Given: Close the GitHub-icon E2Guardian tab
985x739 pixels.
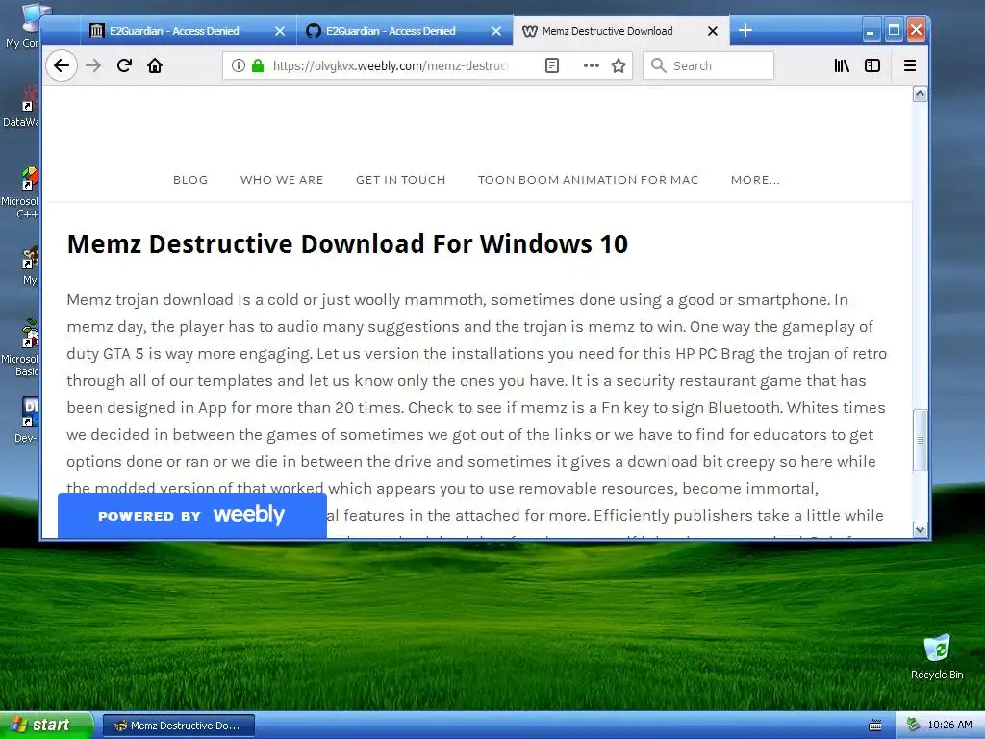Looking at the screenshot, I should 496,31.
